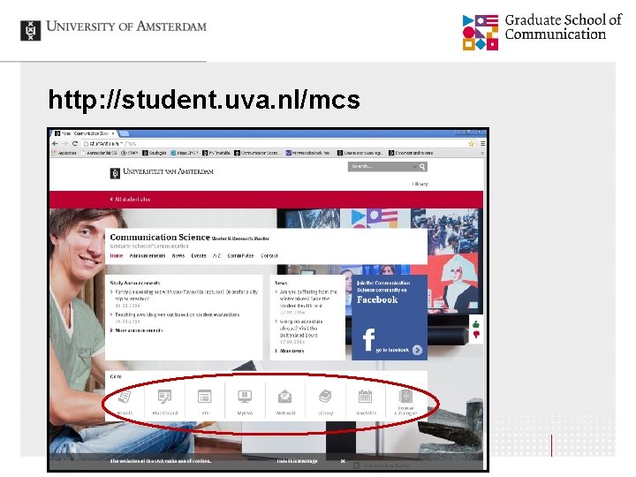Screen dimensions: 636x477
Task: Click the Communication Science page heading
Action: (x=160, y=238)
